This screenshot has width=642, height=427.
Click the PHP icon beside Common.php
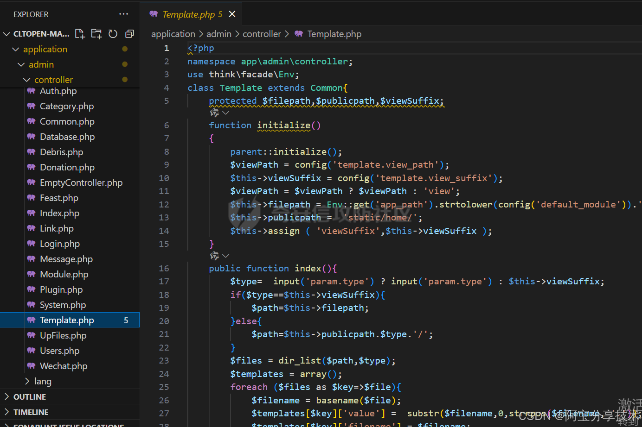(31, 121)
